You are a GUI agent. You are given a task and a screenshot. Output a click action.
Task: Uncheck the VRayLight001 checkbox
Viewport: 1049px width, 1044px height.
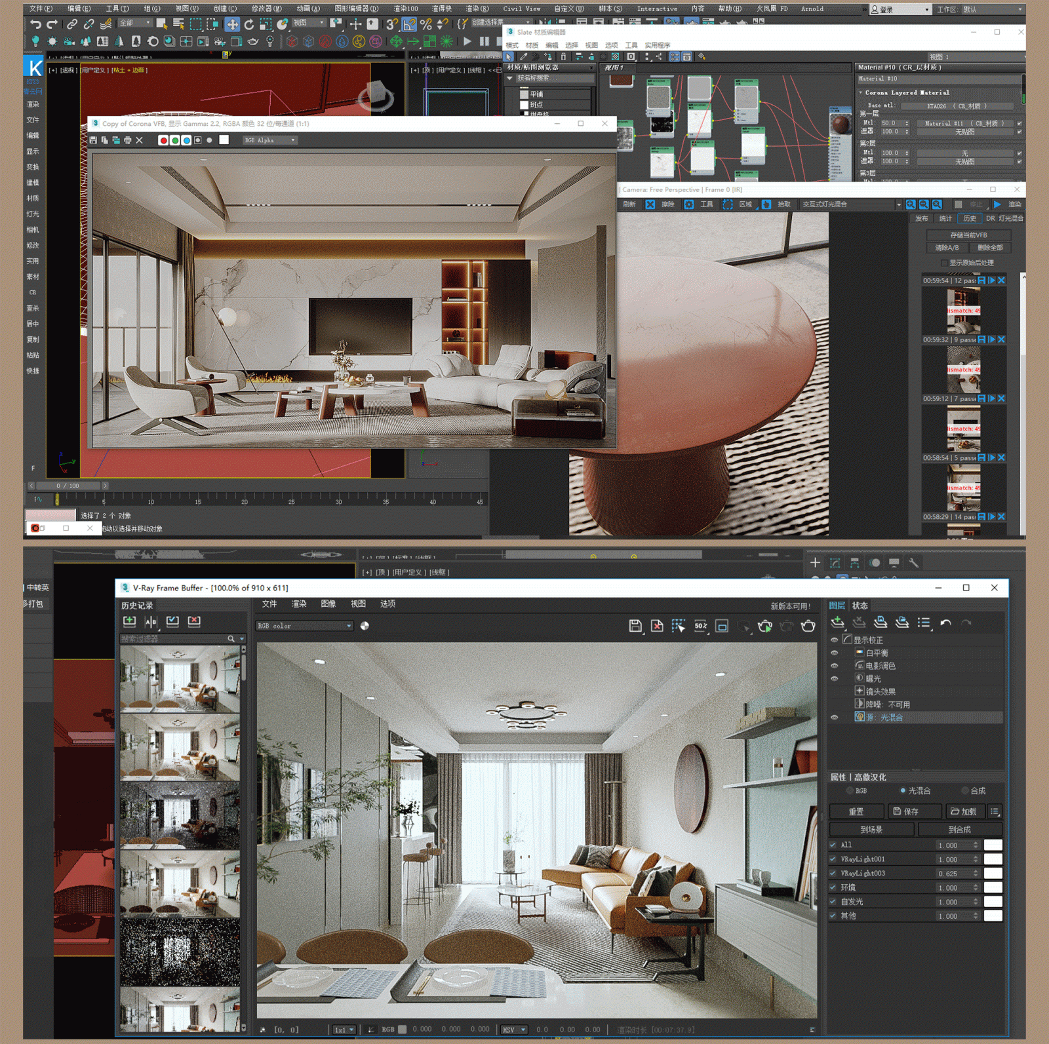click(833, 859)
